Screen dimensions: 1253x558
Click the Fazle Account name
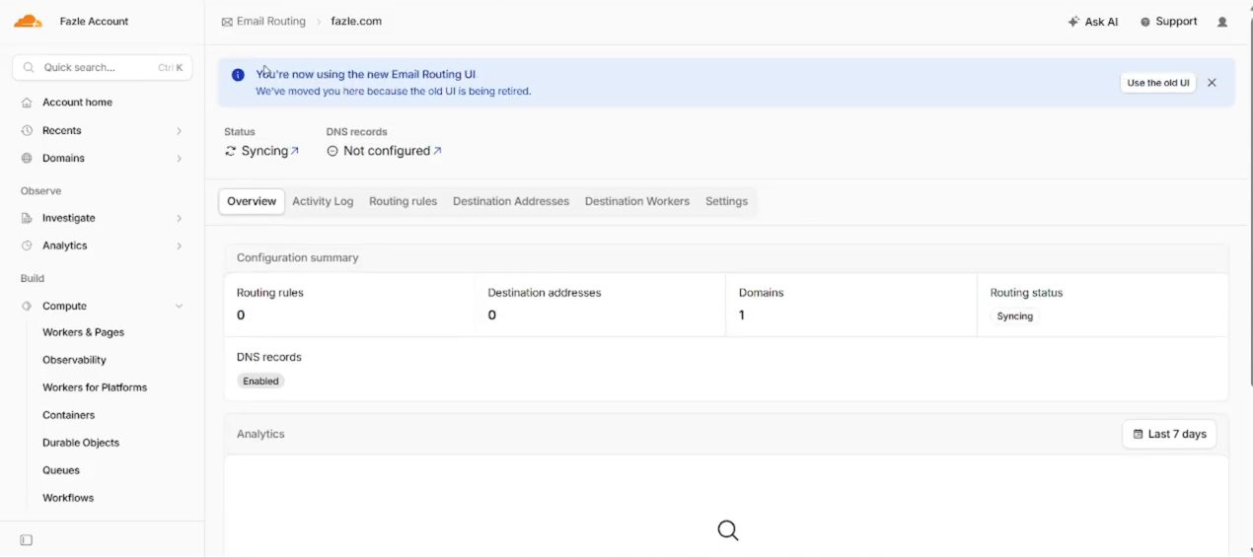click(94, 22)
